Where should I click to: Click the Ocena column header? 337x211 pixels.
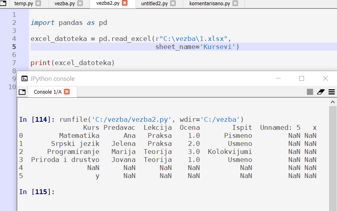190,127
